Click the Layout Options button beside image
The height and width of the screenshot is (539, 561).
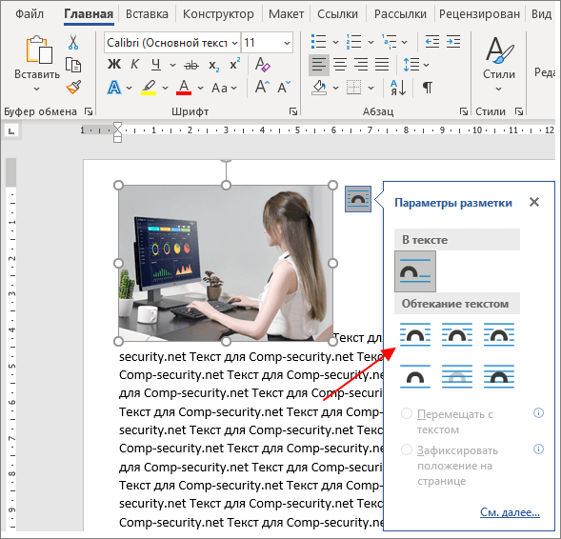358,199
